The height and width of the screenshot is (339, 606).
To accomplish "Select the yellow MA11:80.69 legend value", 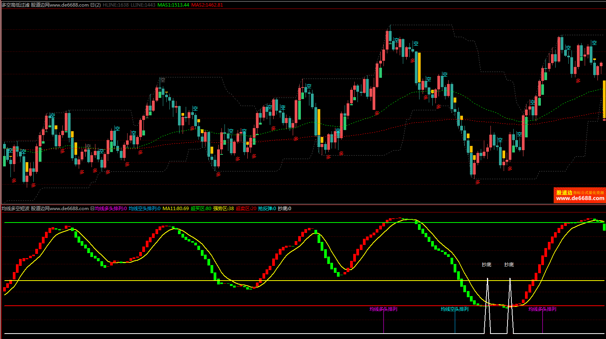I will pos(176,209).
